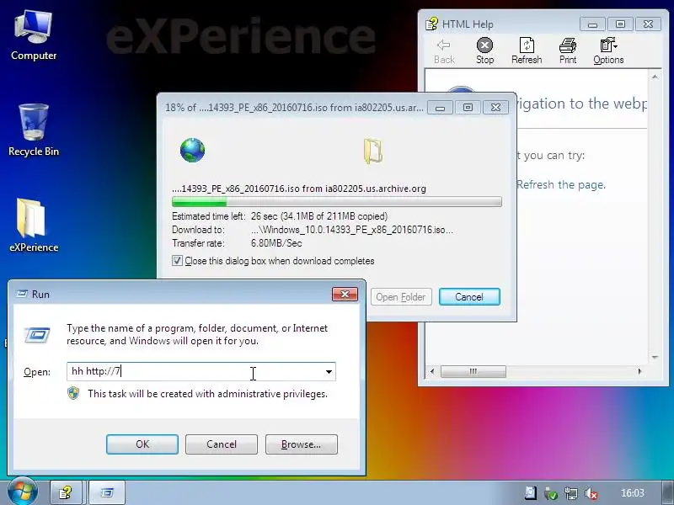Click scroll up arrow in HTML Help
This screenshot has height=505, width=674.
click(655, 77)
